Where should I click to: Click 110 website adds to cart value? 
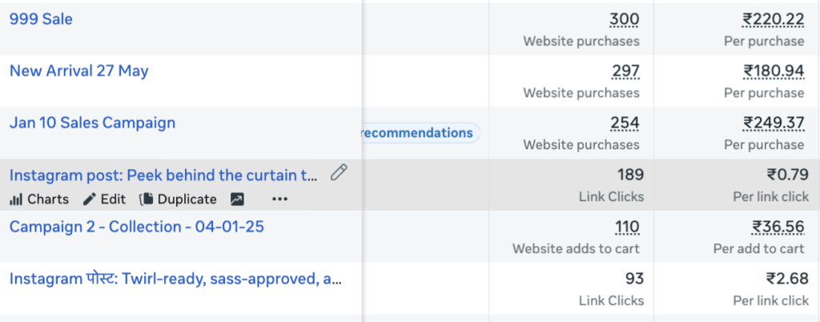click(627, 227)
